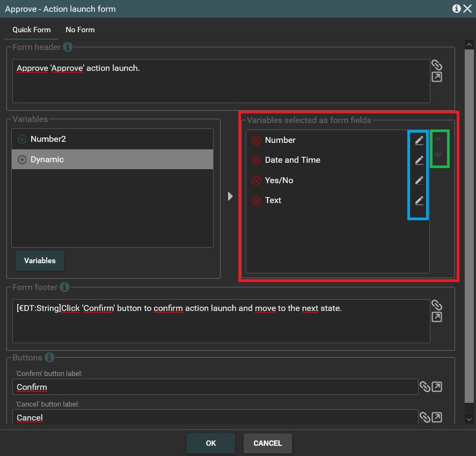Move selected field down with arrow
Screen dimensions: 476x456
[438, 155]
